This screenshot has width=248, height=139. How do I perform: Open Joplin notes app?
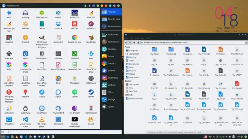pyautogui.click(x=25, y=55)
